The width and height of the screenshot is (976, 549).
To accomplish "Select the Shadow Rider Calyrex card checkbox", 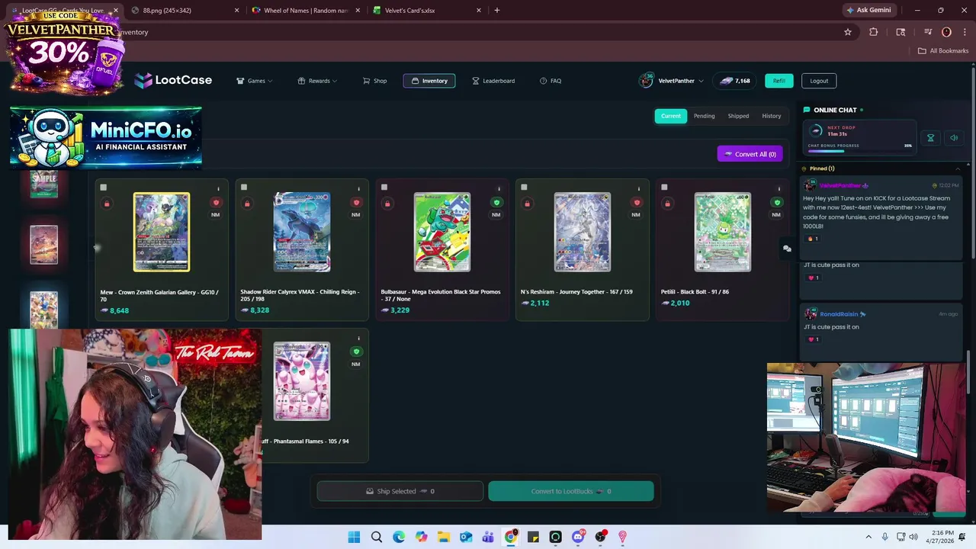I will click(244, 187).
